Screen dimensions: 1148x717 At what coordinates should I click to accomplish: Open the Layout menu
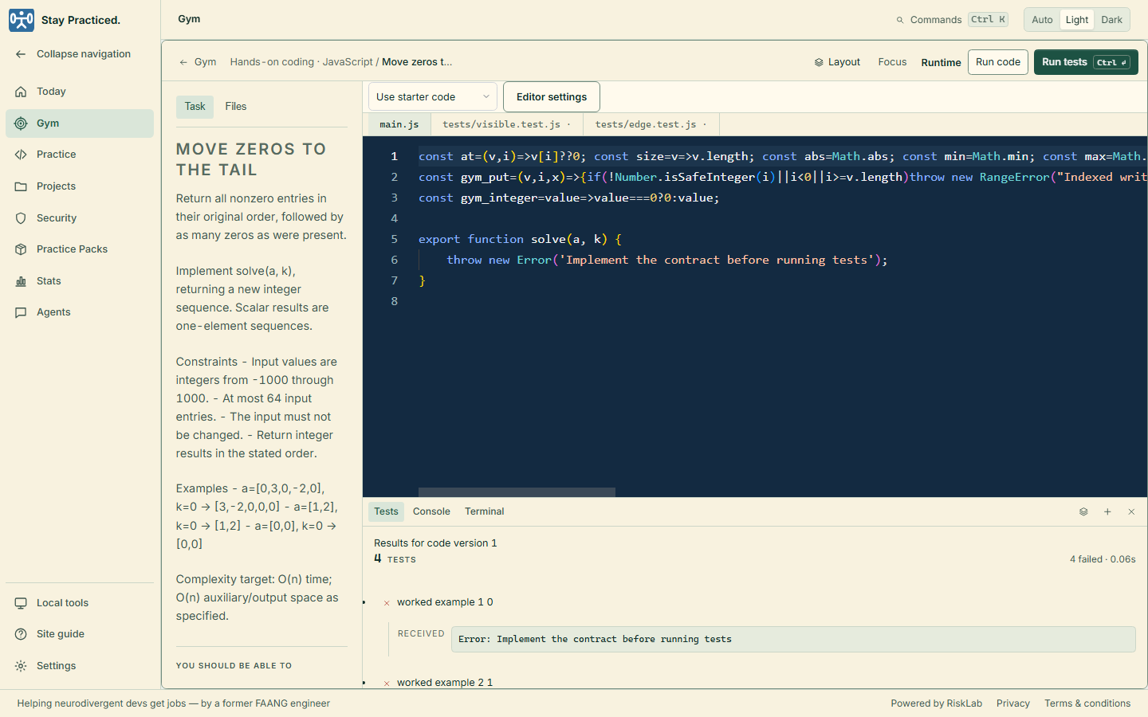click(837, 62)
